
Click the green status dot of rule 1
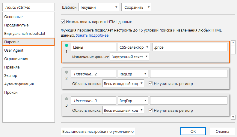click(67, 45)
